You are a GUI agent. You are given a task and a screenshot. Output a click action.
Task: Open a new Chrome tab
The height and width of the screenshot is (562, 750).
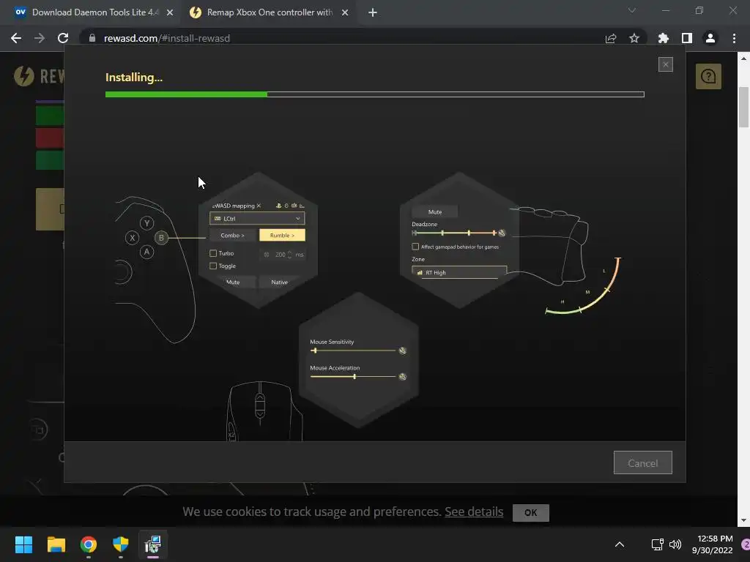[x=373, y=12]
